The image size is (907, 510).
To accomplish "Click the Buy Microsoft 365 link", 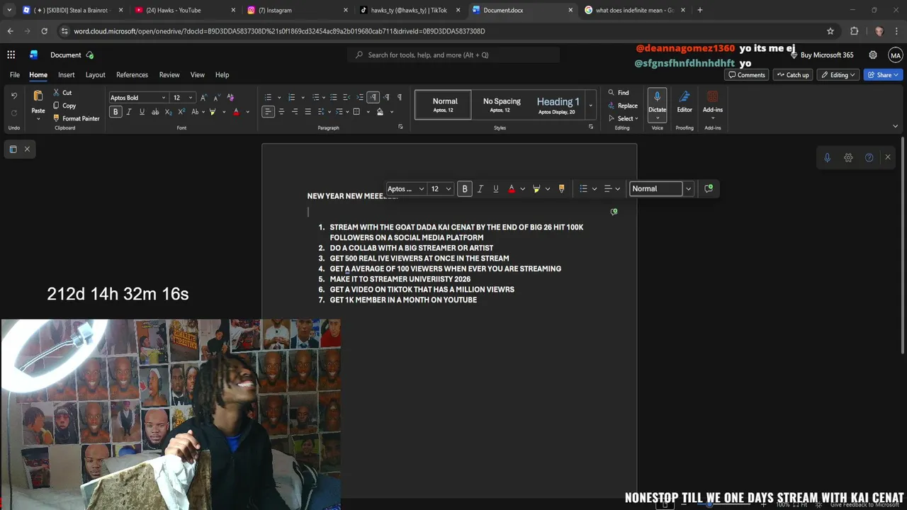I will [822, 55].
